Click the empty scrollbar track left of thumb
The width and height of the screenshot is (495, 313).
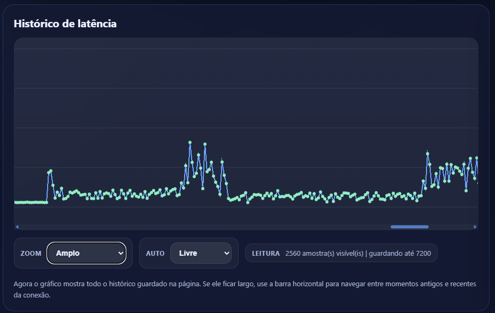[x=203, y=227]
